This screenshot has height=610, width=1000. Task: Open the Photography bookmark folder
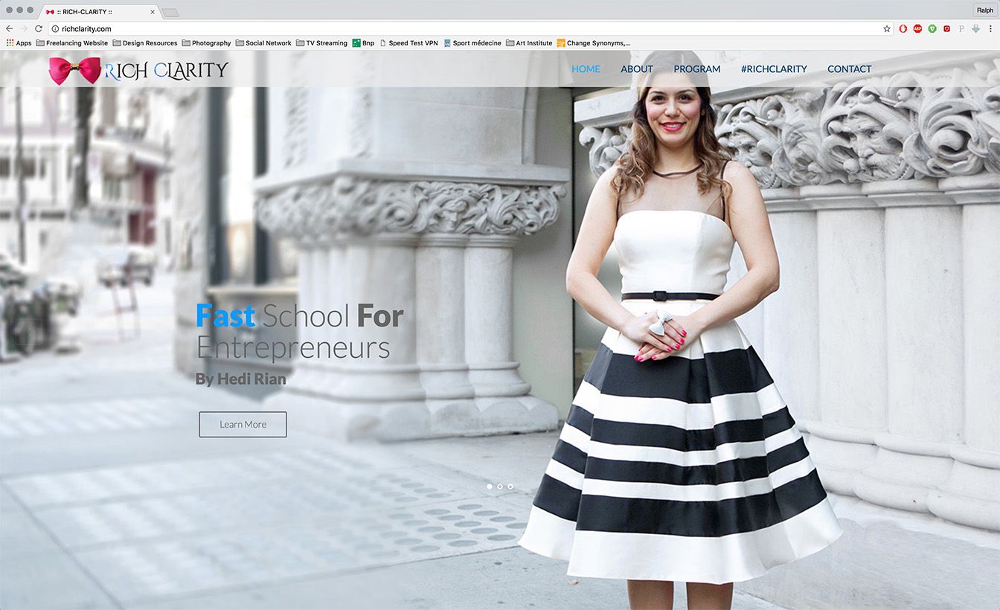click(x=206, y=43)
